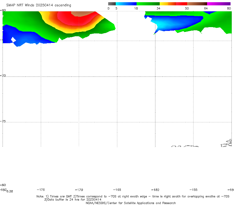Click the magenta-purple 64-80 color bar segment
Image resolution: width=234 pixels, height=205 pixels.
[219, 4]
